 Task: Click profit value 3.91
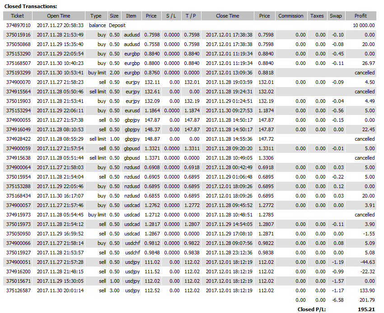pyautogui.click(x=370, y=205)
